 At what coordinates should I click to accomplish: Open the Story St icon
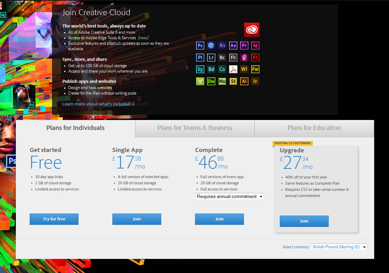point(233,81)
